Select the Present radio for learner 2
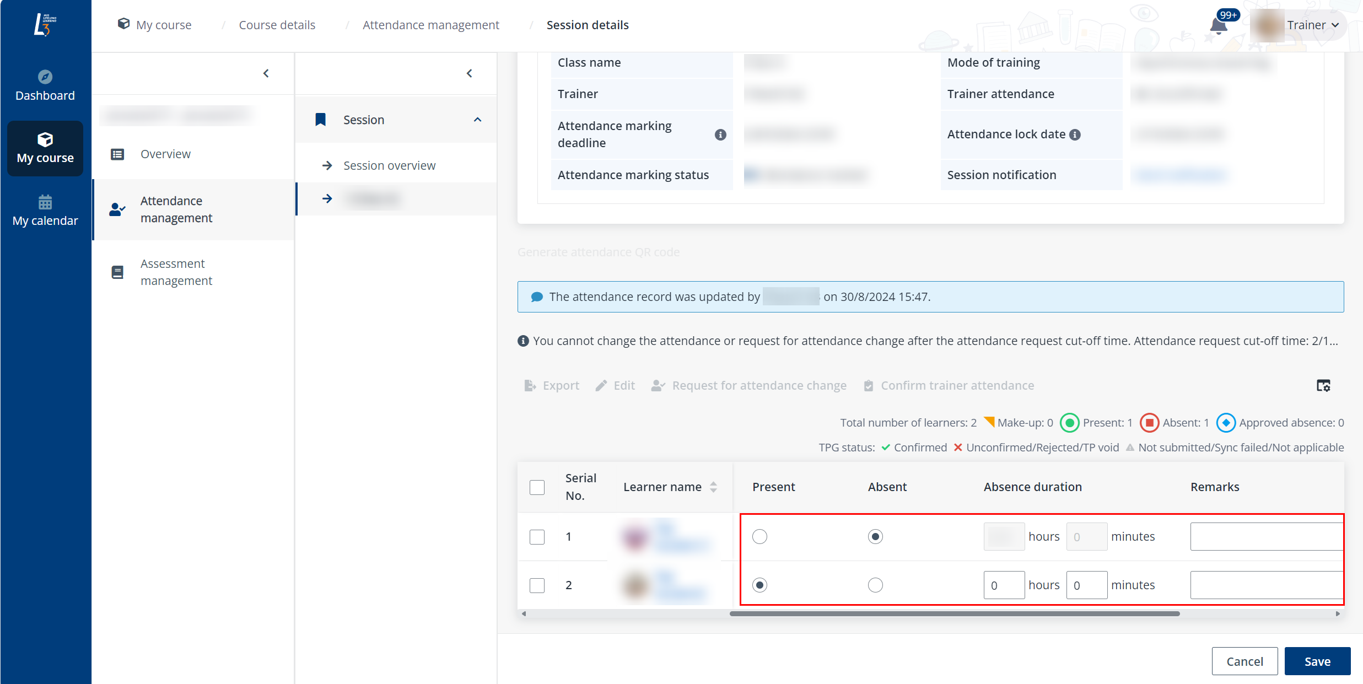 (760, 585)
